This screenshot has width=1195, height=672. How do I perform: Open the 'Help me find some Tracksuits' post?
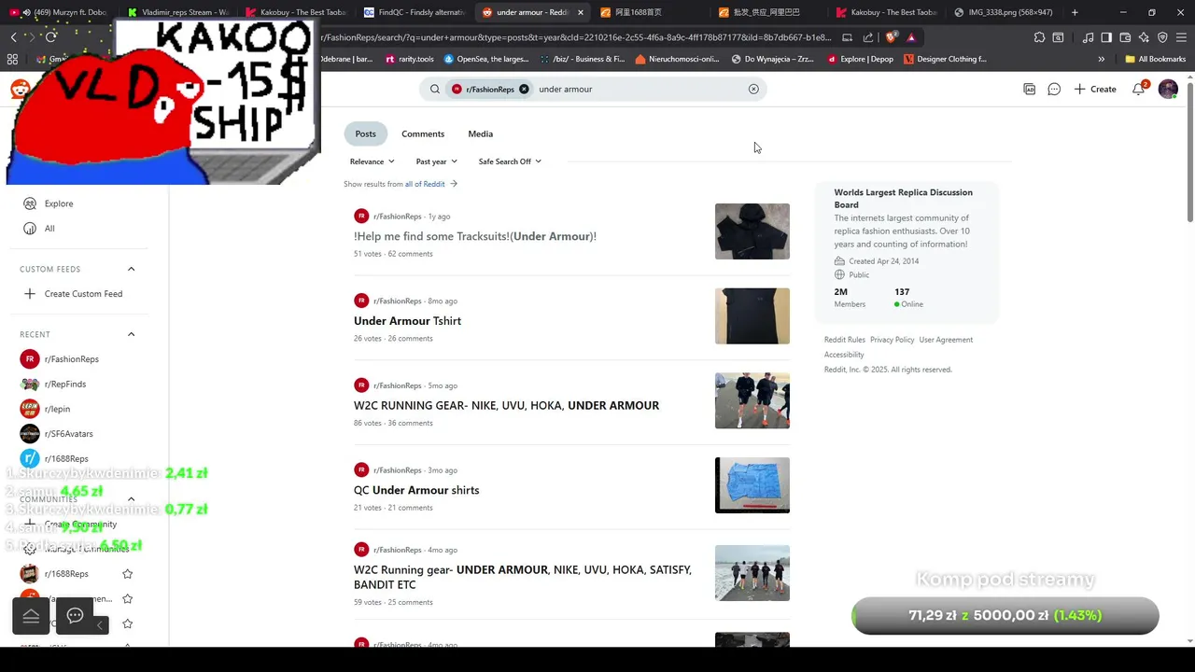475,236
